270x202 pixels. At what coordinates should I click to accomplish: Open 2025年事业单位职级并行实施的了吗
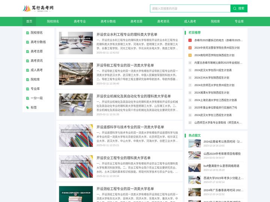coord(216,107)
